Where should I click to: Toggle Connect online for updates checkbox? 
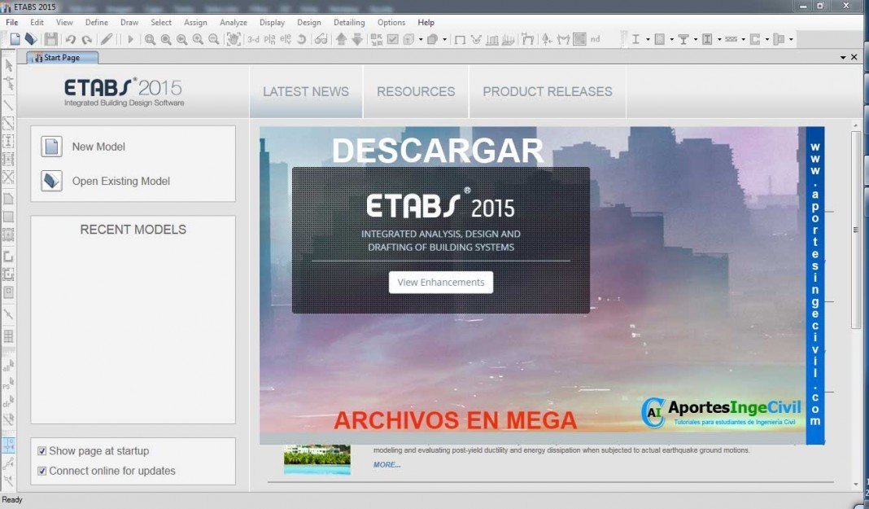coord(41,471)
